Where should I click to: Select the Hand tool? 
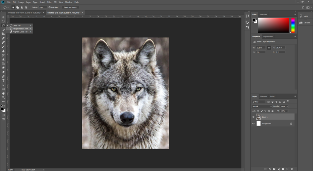click(x=3, y=93)
